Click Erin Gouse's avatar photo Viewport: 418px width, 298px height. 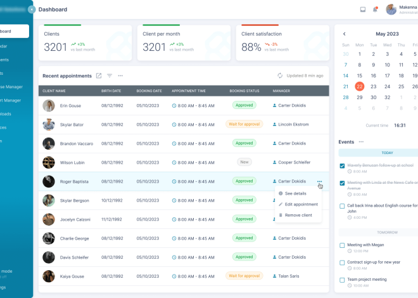[x=49, y=106]
